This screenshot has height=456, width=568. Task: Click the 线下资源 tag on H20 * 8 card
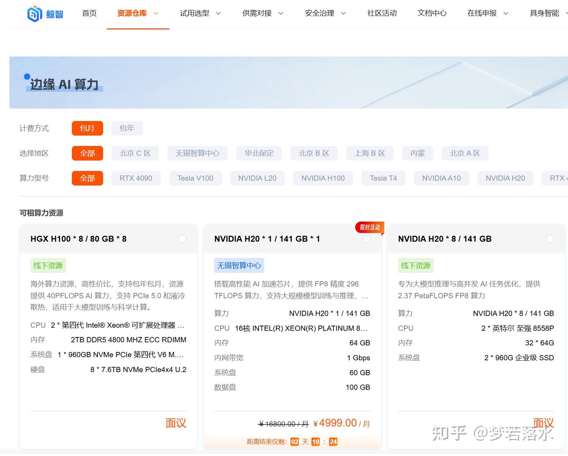(416, 266)
